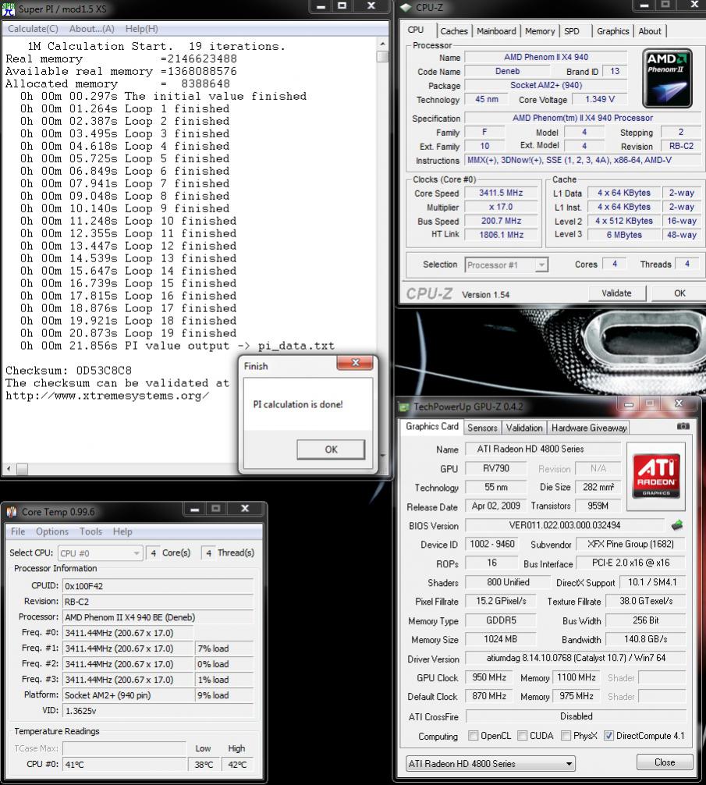Close the Core Temp window

(245, 509)
